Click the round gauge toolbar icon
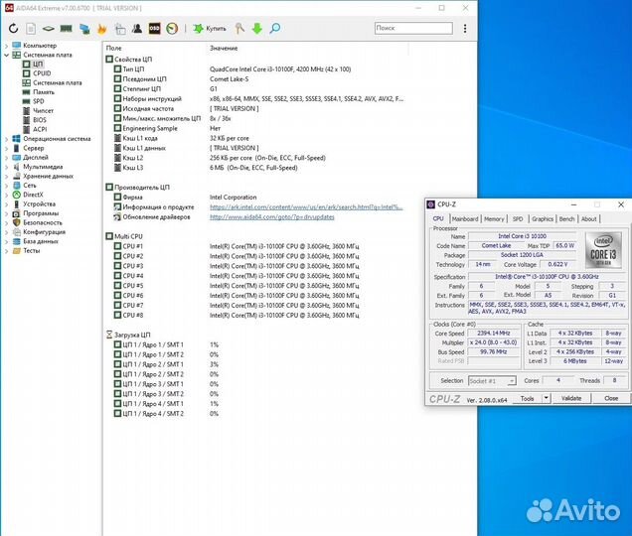The image size is (632, 536). tap(172, 29)
